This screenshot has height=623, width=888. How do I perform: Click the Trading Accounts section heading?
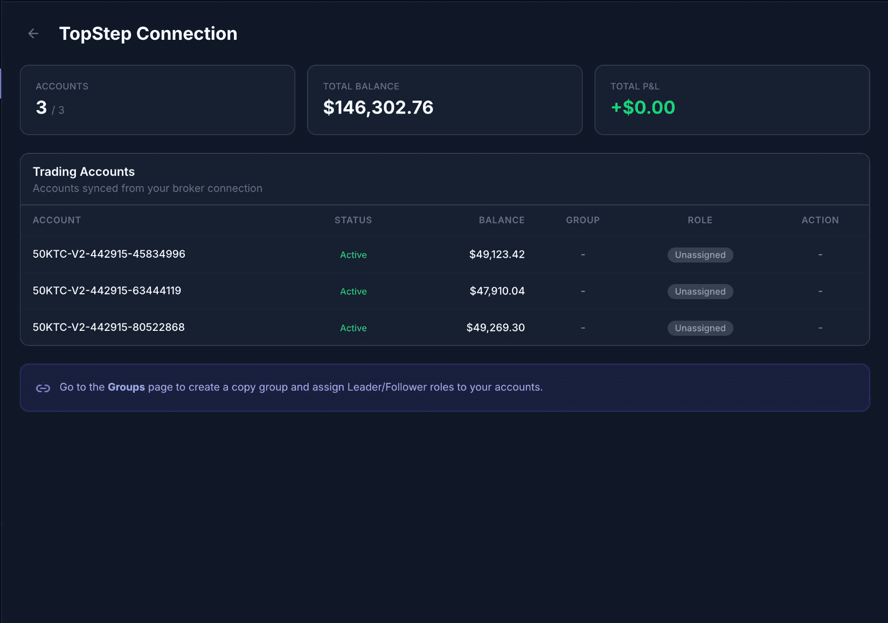84,172
